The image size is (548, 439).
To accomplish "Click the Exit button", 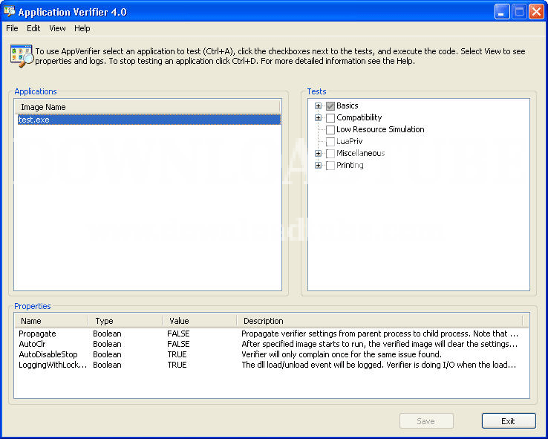I will coord(509,421).
